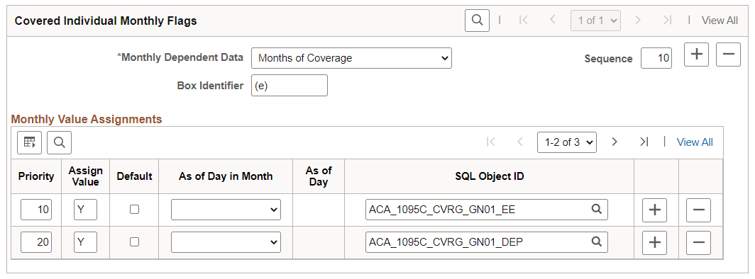Open the '1 of 1' row selector dropdown

coord(595,20)
